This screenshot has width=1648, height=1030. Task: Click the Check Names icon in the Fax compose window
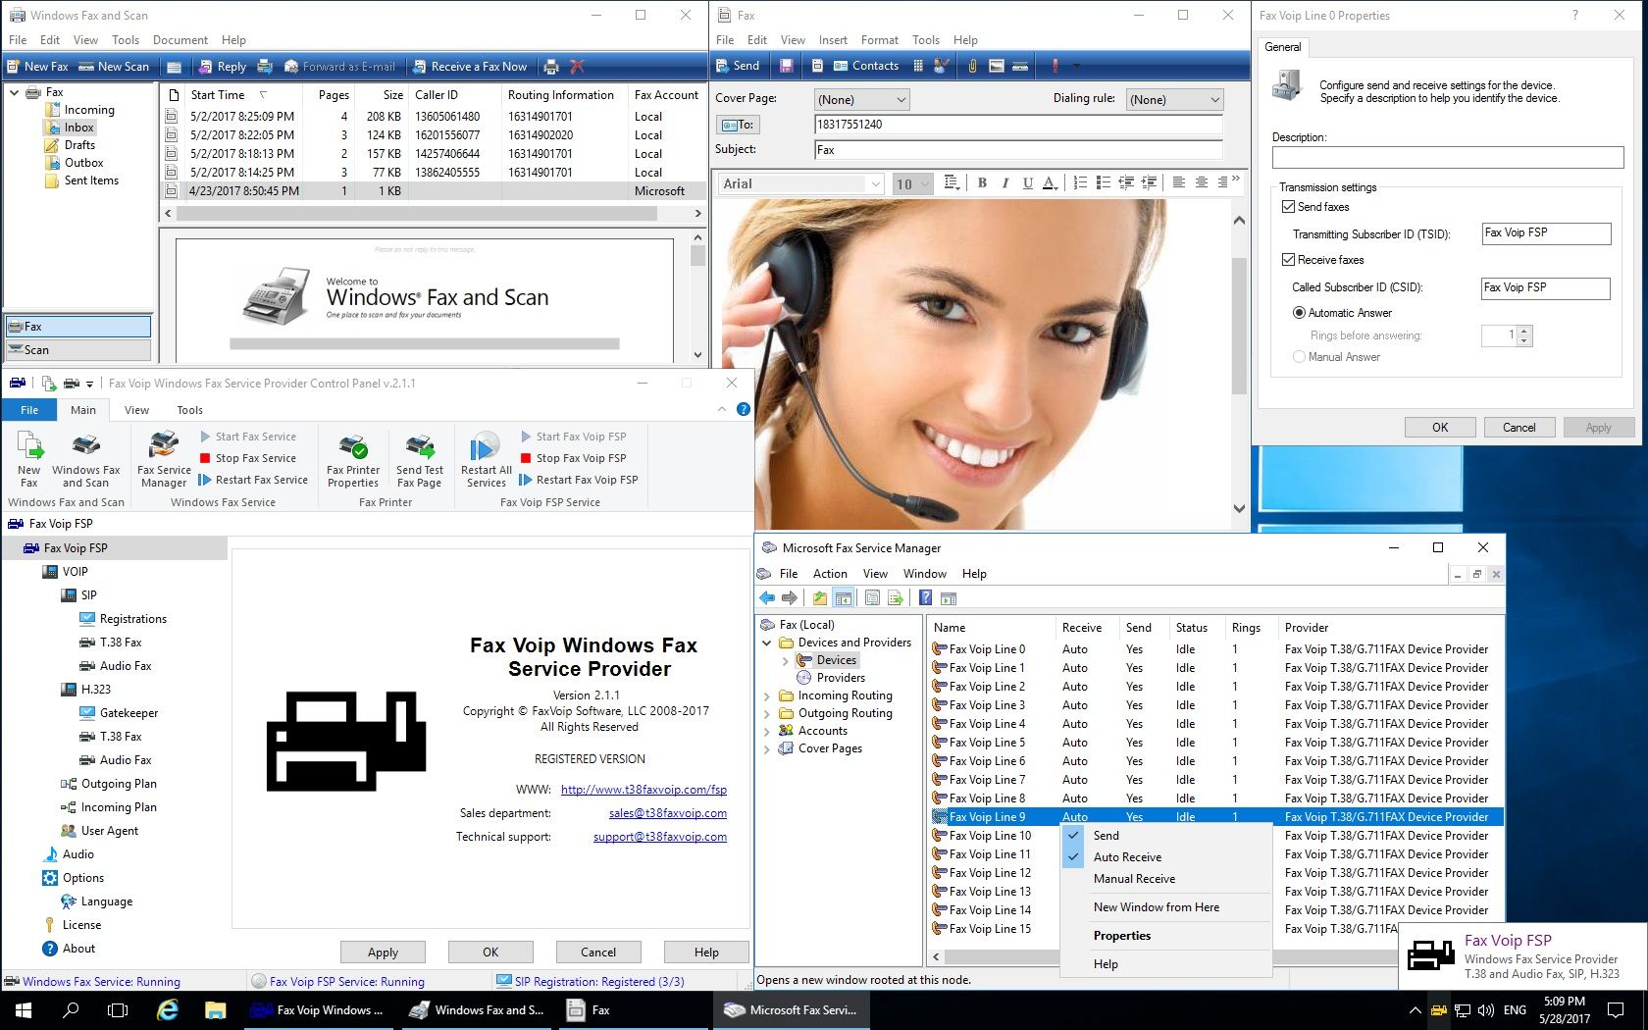pyautogui.click(x=941, y=66)
